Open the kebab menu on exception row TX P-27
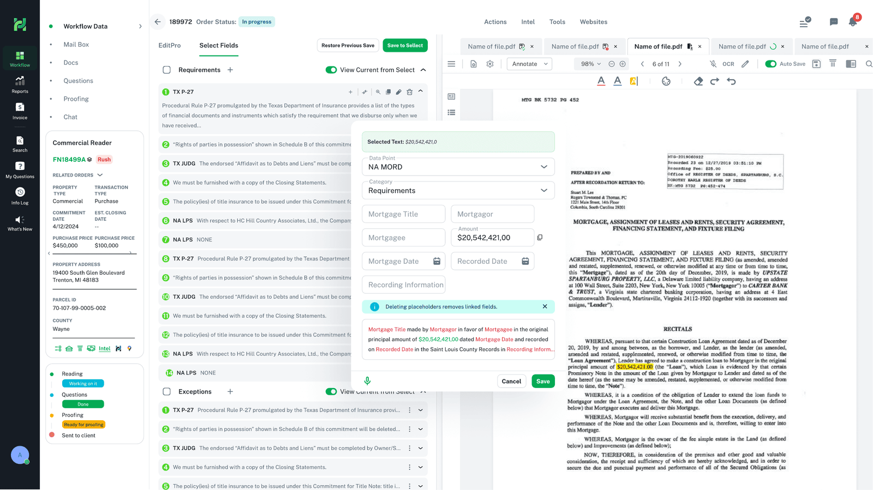The image size is (873, 490). [x=410, y=410]
